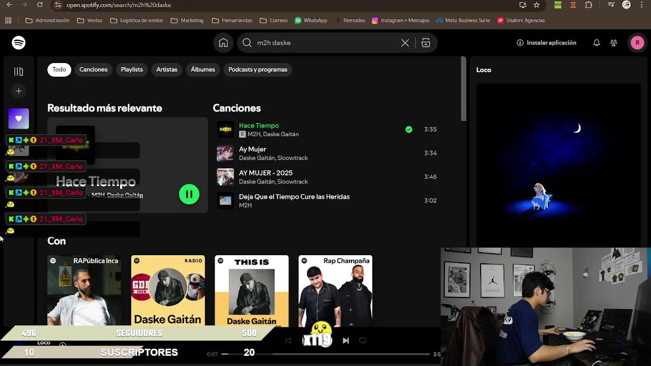Screen dimensions: 651x366
Task: Open the Remsides bookmark
Action: pyautogui.click(x=350, y=20)
